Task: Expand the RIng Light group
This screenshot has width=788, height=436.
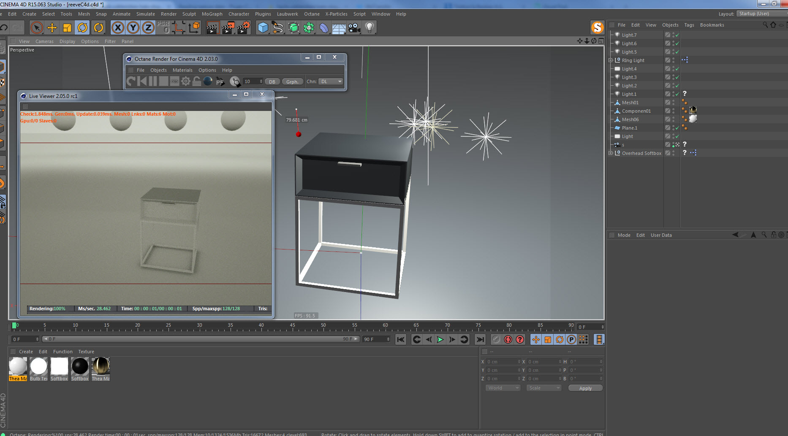Action: 610,60
